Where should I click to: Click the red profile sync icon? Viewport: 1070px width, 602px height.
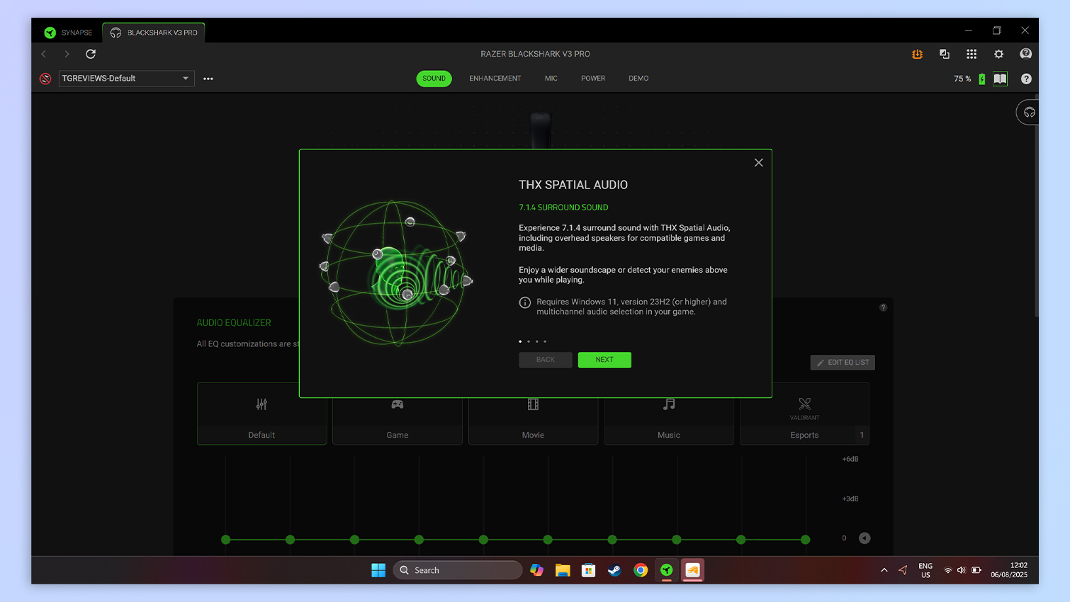45,79
